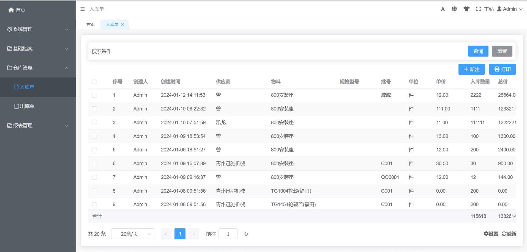Click supplier 凯龙 in row 3

tap(221, 123)
